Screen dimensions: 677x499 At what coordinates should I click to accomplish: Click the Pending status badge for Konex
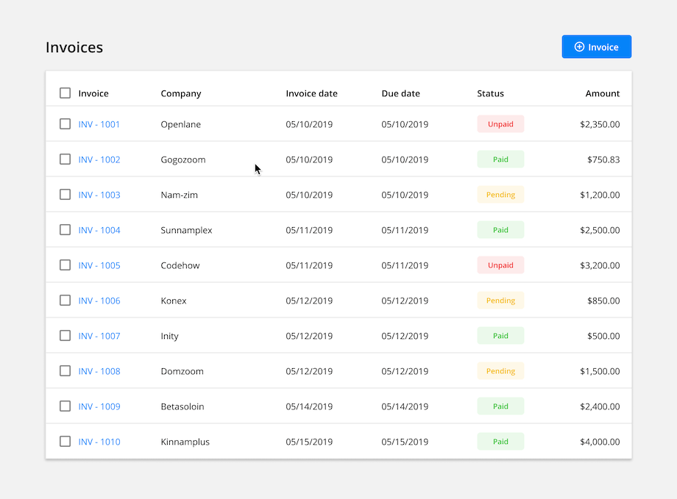pos(500,300)
